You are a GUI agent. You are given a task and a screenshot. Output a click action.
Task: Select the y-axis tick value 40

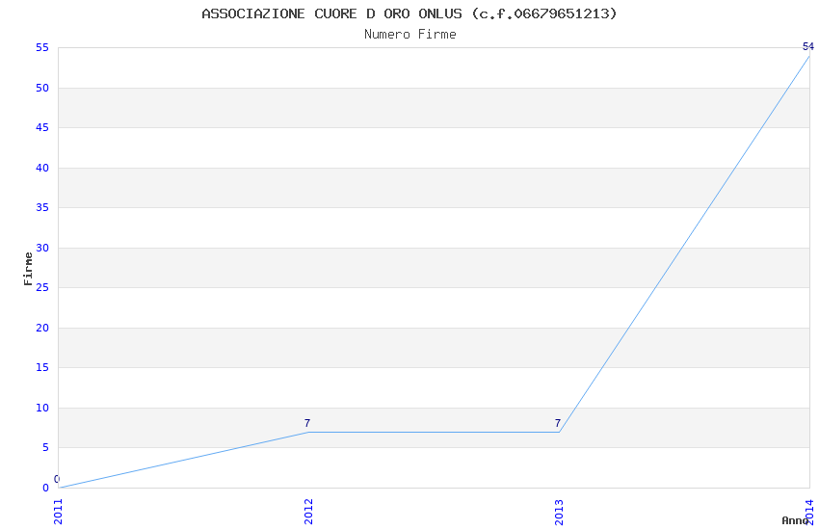coord(42,168)
